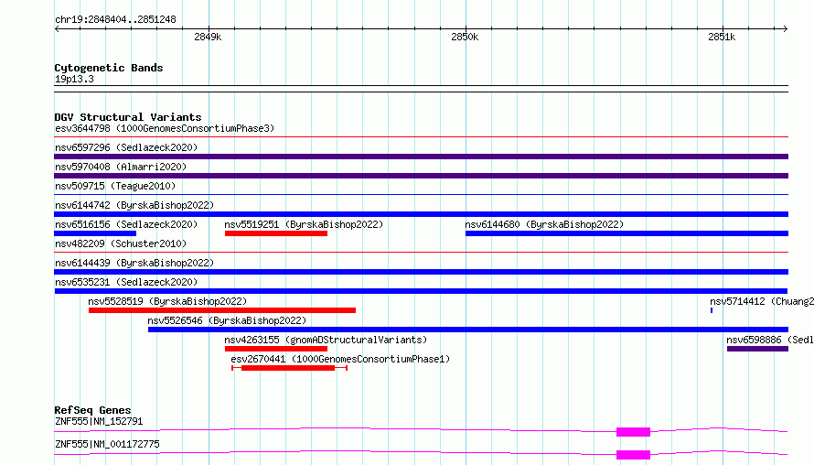Open variant nsv6597296 (Sedlazeck2020) label
This screenshot has width=814, height=465.
tap(126, 147)
